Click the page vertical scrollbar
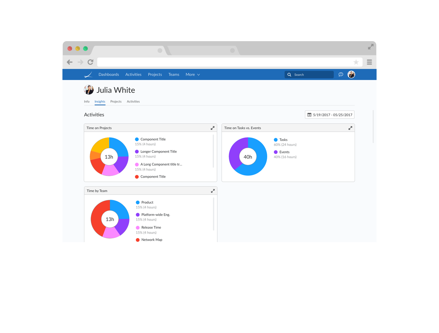The width and height of the screenshot is (439, 333). click(373, 126)
